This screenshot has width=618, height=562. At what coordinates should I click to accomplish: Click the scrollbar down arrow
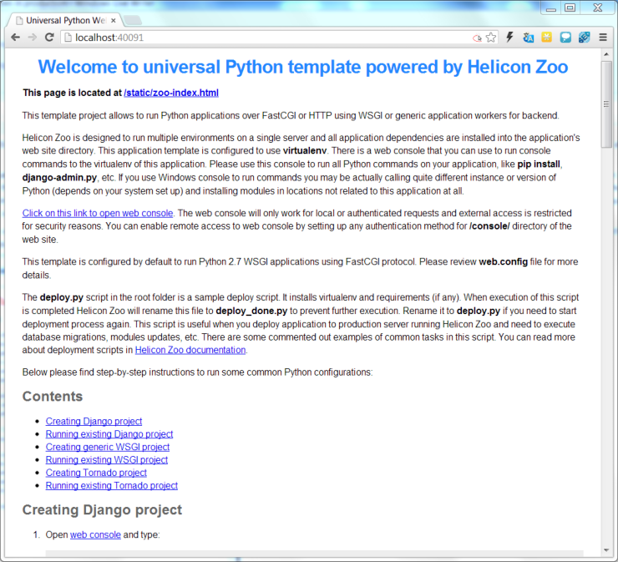coord(607,549)
